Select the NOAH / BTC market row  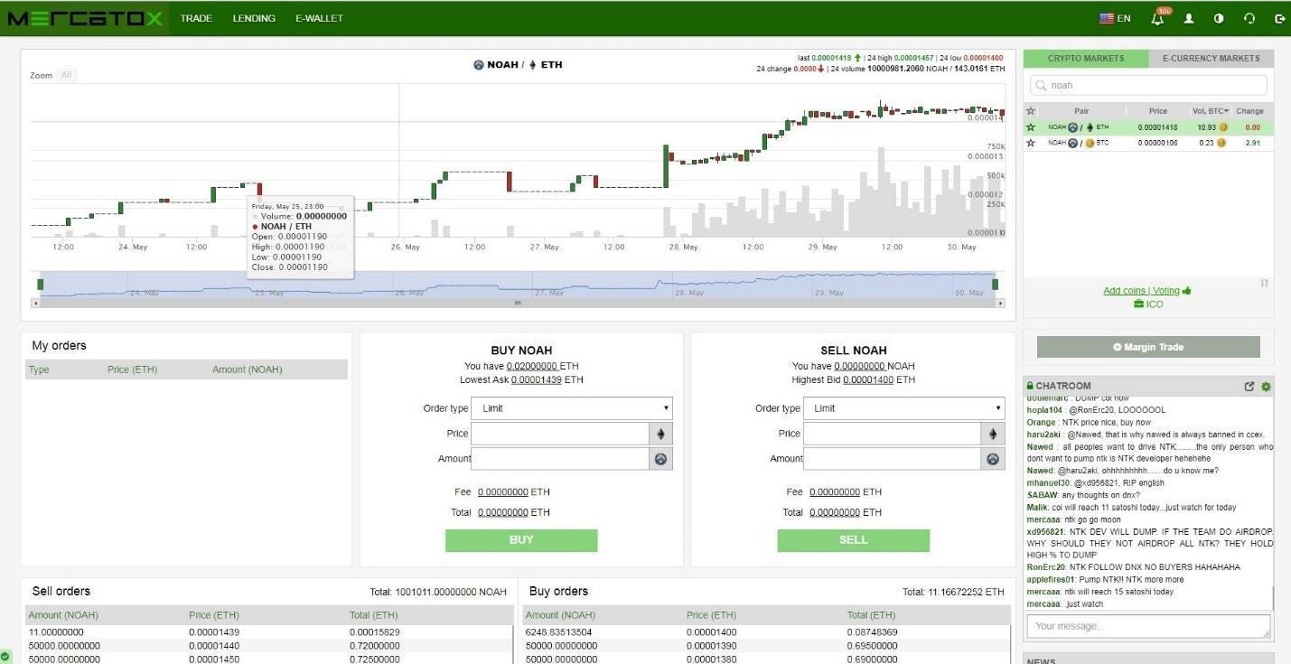1148,143
